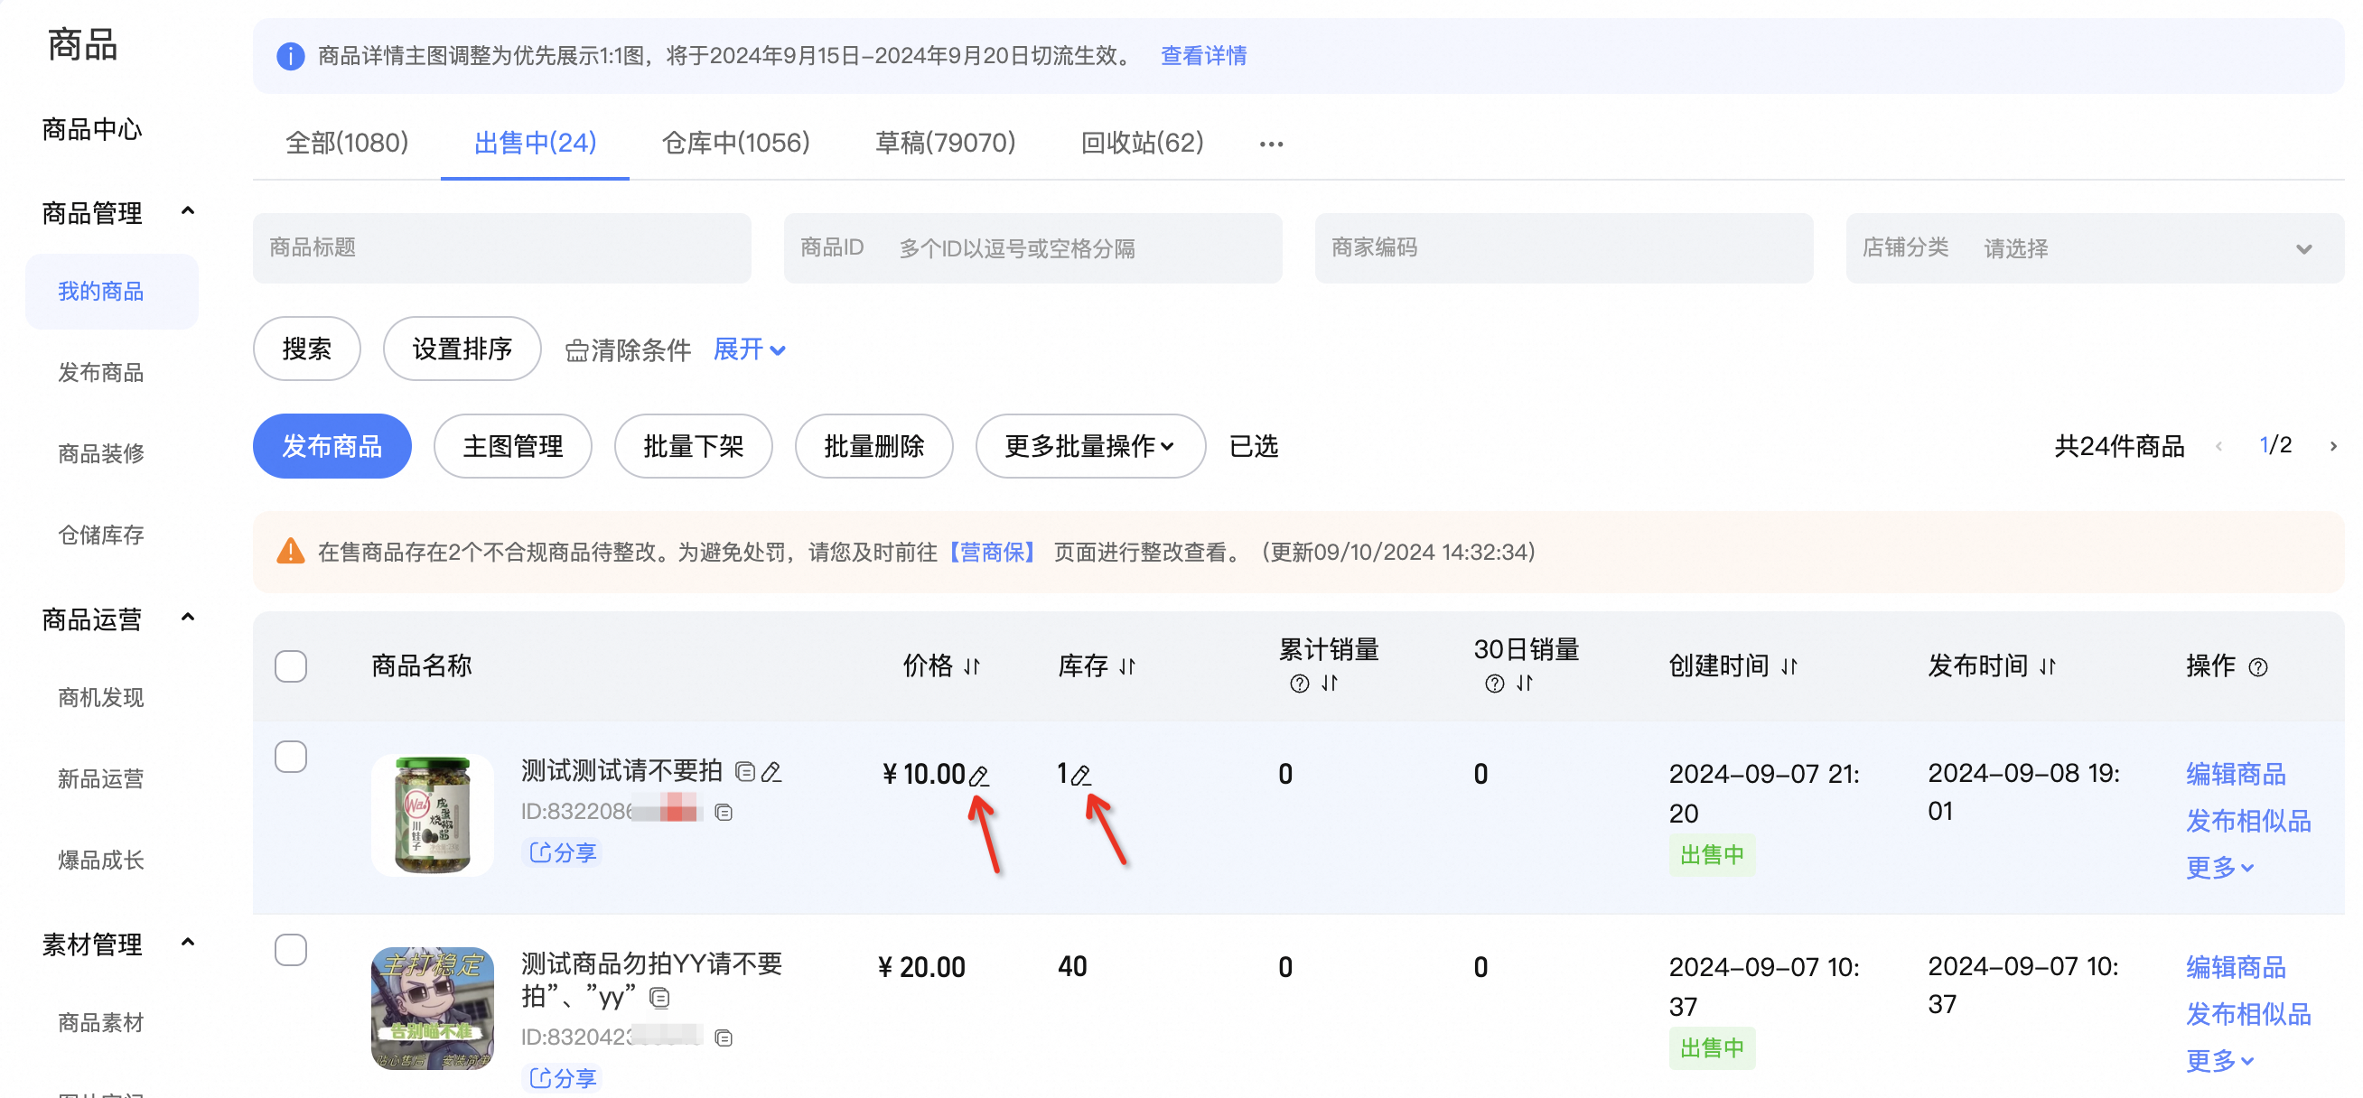
Task: Select checkbox for 测试测试请不要拍 row
Action: [x=291, y=757]
